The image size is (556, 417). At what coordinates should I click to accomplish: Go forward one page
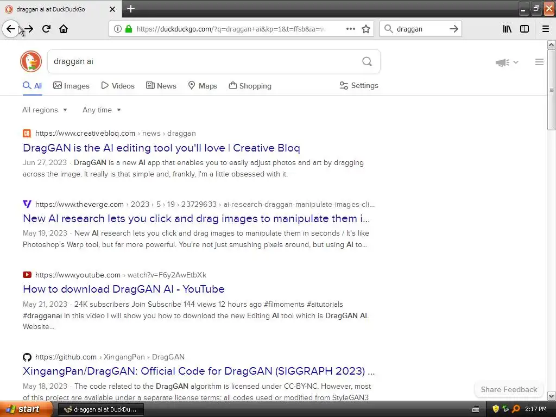29,29
